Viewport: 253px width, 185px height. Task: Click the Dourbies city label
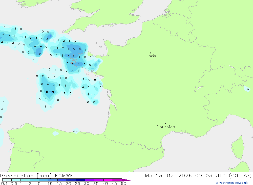click(166, 127)
